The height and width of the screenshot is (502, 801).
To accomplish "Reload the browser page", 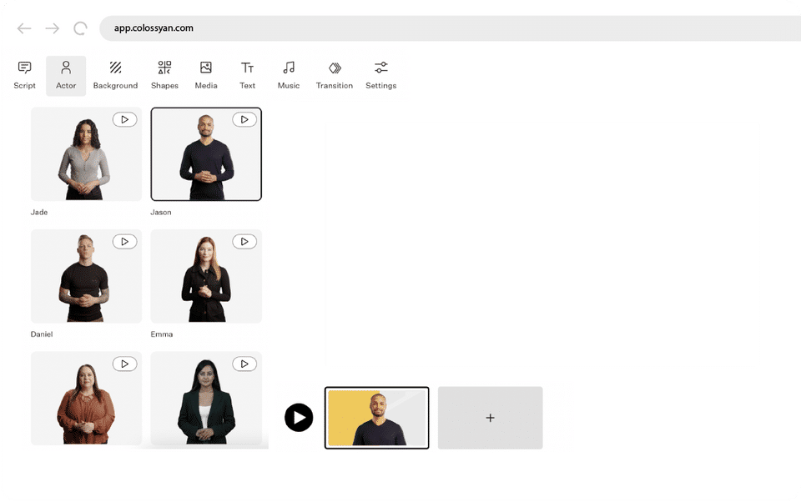I will click(80, 28).
